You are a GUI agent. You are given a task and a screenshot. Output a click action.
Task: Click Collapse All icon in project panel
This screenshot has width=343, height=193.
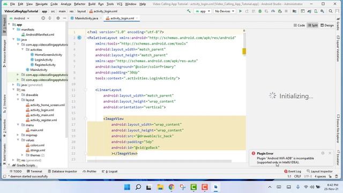click(x=50, y=18)
